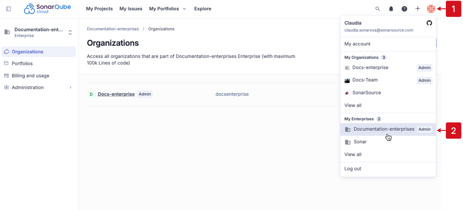Open the search magnifier icon
Screen dimensions: 463x210
tap(378, 9)
